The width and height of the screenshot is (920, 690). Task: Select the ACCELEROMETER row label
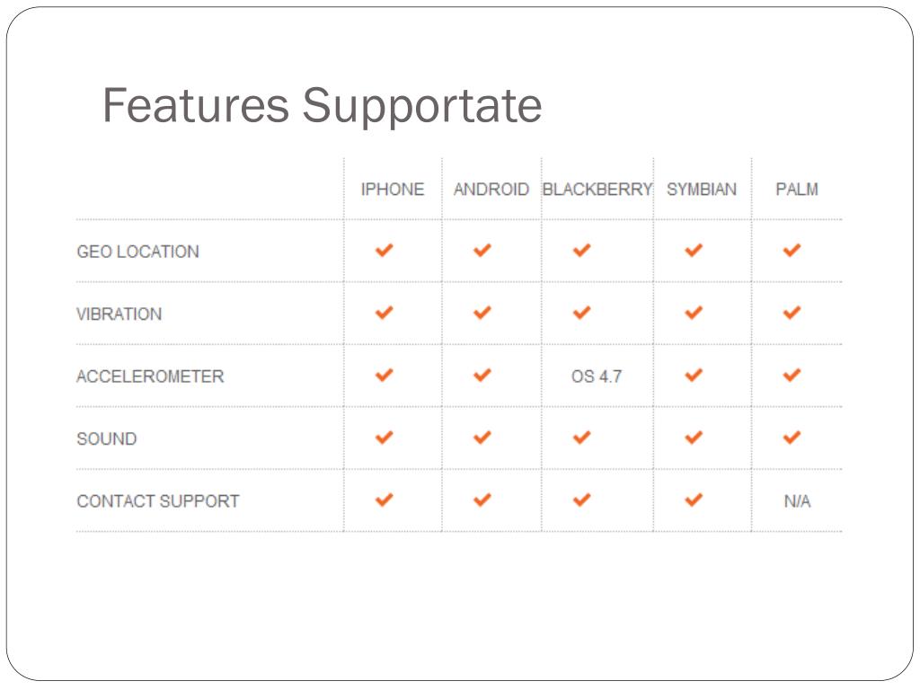(x=150, y=376)
